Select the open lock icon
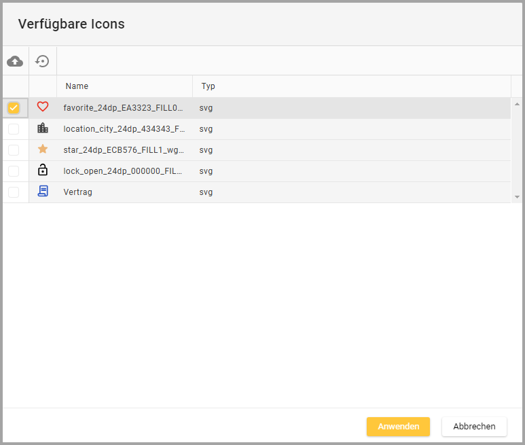The height and width of the screenshot is (445, 525). (43, 171)
